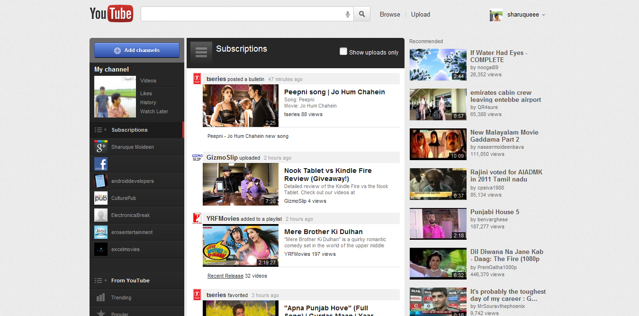Click the erosentertainment channel icon
The height and width of the screenshot is (316, 639).
point(101,232)
